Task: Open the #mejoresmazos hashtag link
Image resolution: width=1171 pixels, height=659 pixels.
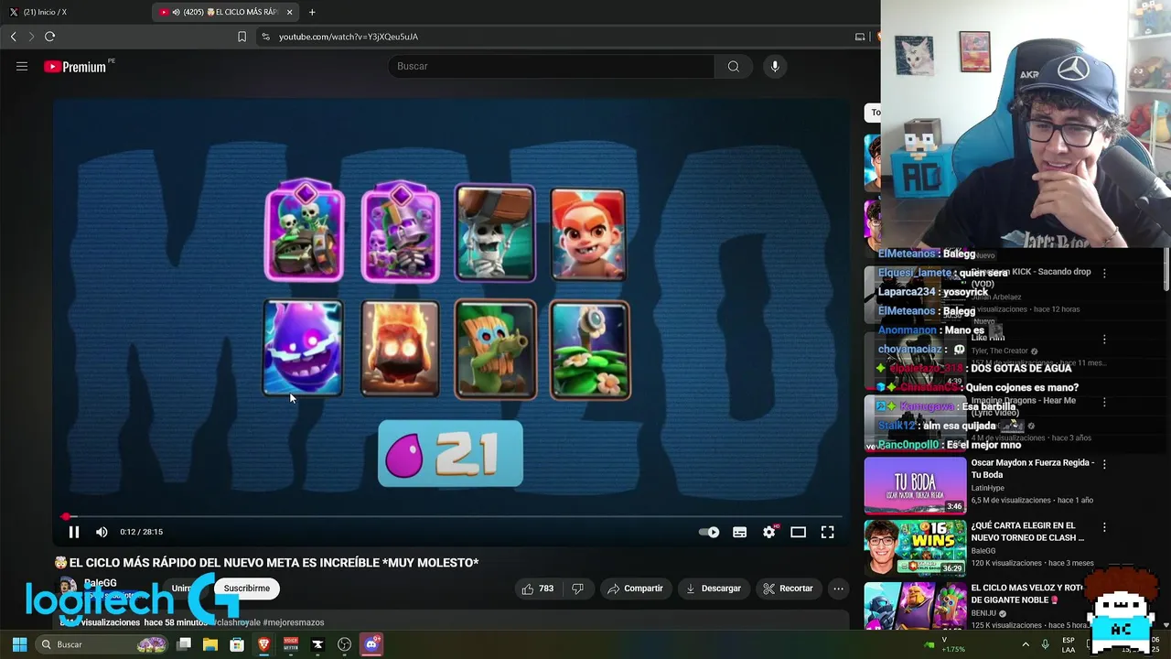Action: coord(293,622)
